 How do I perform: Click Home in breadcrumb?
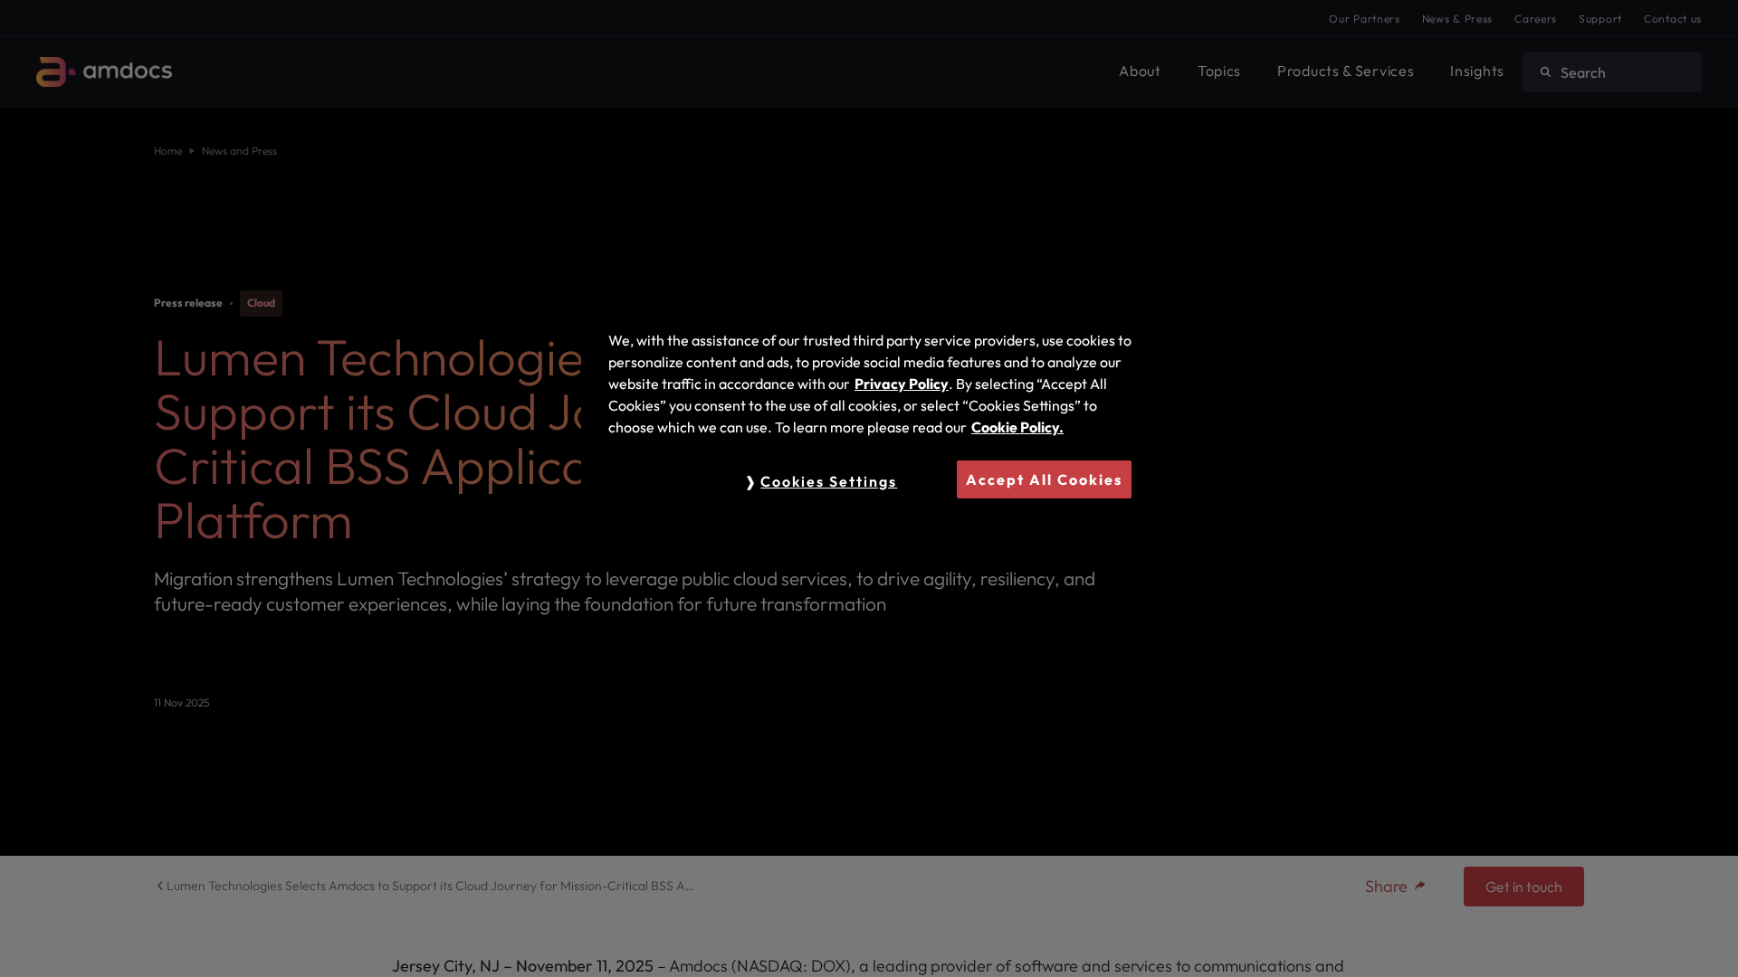tap(167, 151)
